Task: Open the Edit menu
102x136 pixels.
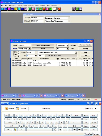Action: [6, 6]
